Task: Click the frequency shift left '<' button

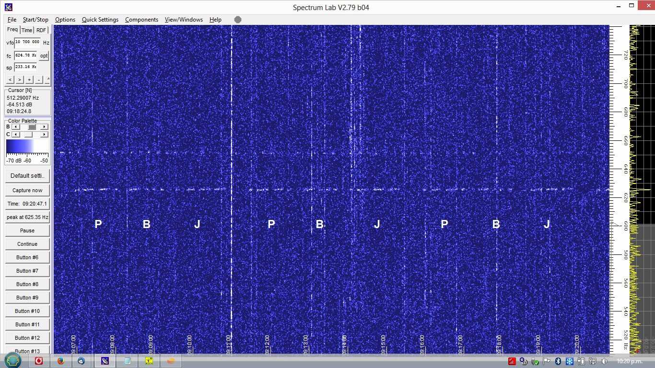Action: click(10, 80)
